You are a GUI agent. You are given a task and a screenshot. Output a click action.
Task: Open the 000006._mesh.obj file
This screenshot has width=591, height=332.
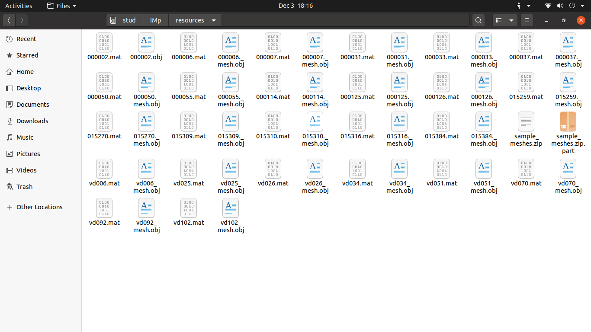[x=230, y=42]
